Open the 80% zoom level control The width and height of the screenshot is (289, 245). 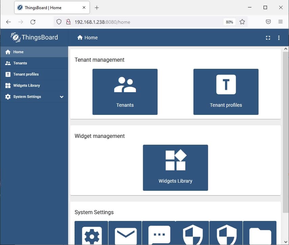click(229, 21)
